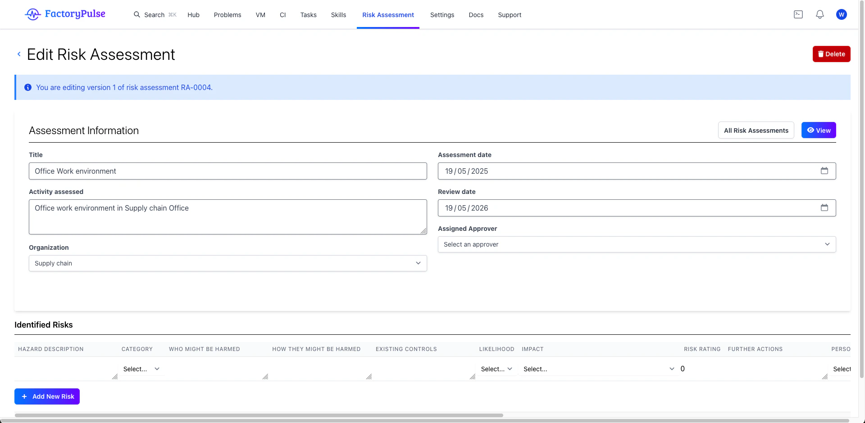Viewport: 865px width, 423px height.
Task: Open the Likelihood select dropdown
Action: pos(496,369)
